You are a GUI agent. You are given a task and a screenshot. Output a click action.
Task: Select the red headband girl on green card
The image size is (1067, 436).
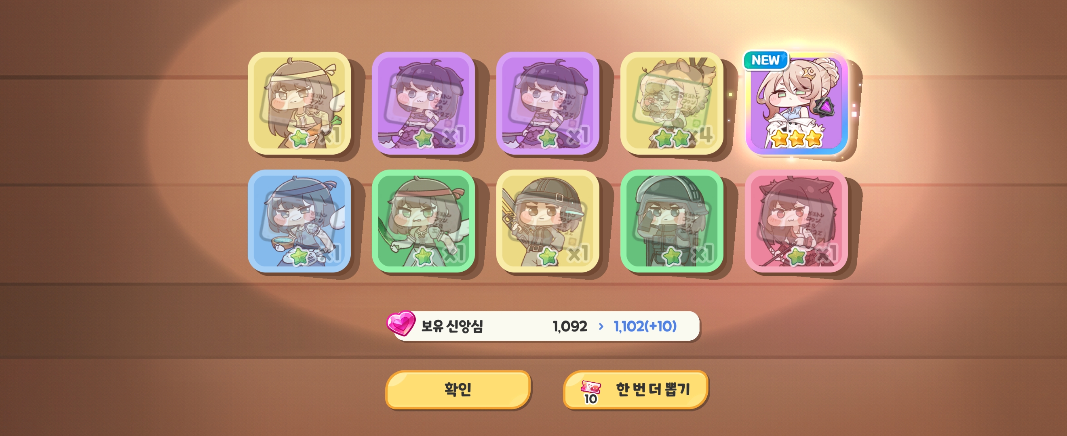(x=423, y=221)
